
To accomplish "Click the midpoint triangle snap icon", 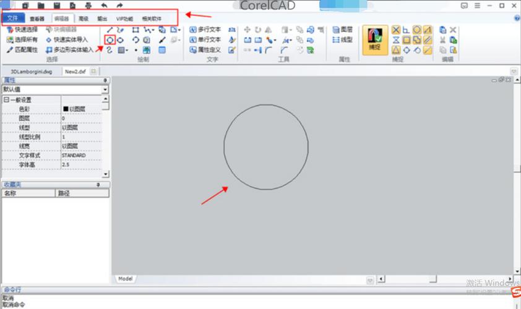I will tap(396, 50).
